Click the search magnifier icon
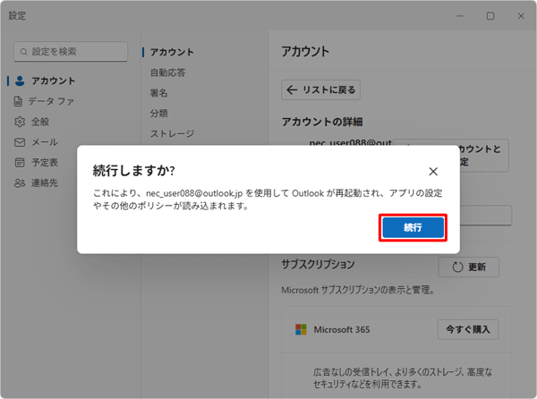Screen dimensions: 537x399 coord(23,52)
